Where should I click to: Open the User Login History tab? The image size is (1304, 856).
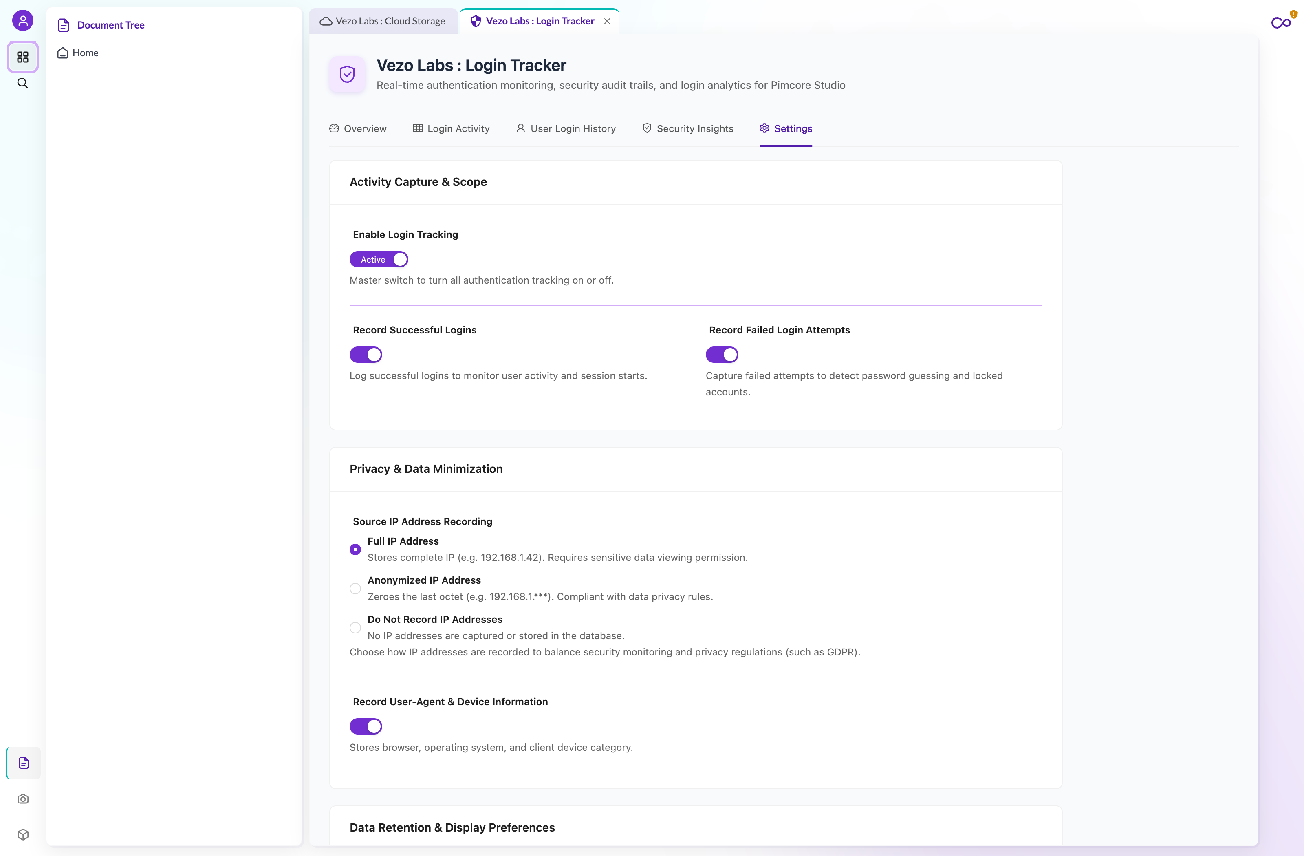[x=566, y=129]
